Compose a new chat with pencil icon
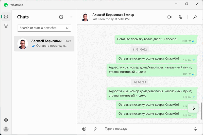This screenshot has width=203, height=135. click(61, 17)
